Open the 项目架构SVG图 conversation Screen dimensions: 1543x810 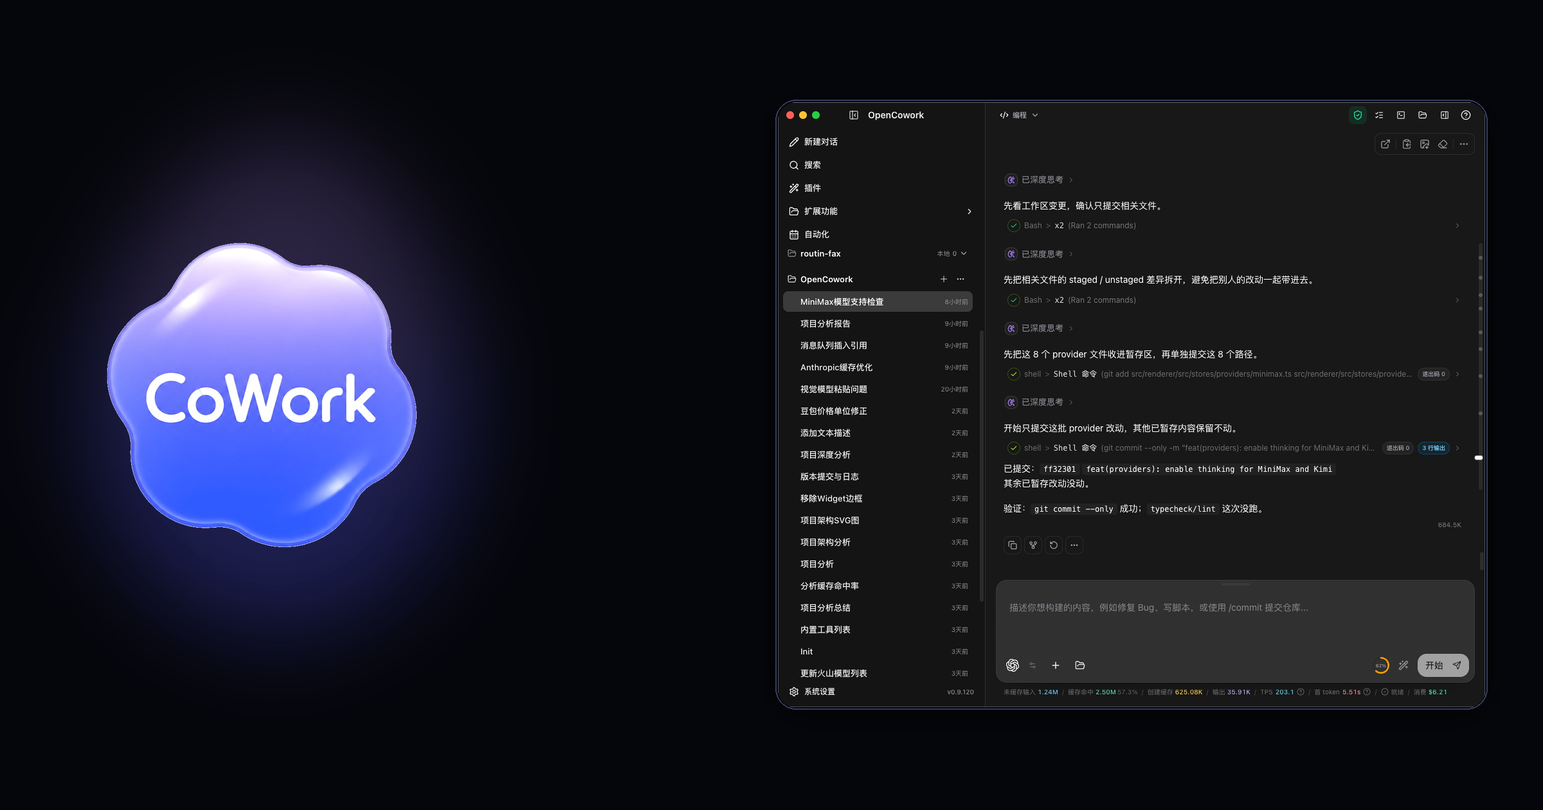point(878,521)
